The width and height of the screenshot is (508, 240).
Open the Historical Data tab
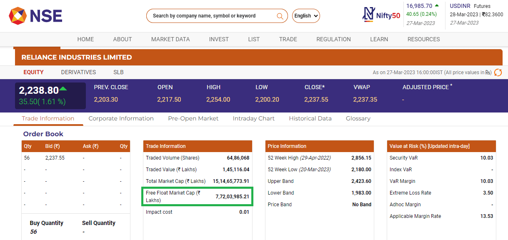[310, 118]
